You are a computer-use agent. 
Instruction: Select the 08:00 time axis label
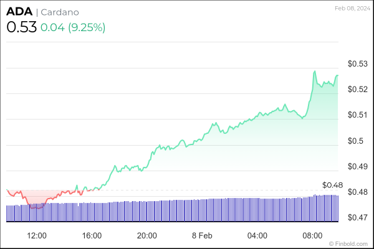coord(312,235)
